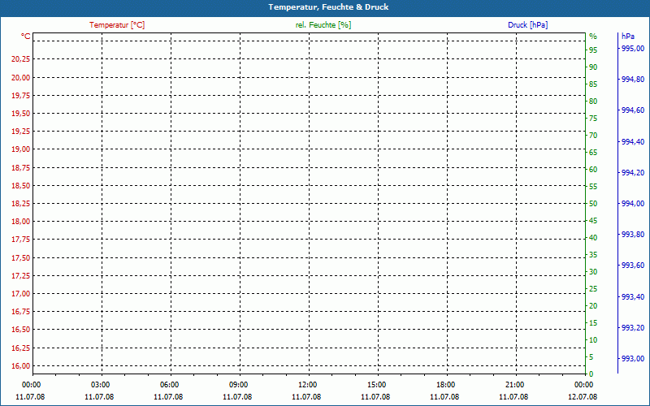Click humidity axis value 30
The image size is (650, 406).
click(x=593, y=272)
